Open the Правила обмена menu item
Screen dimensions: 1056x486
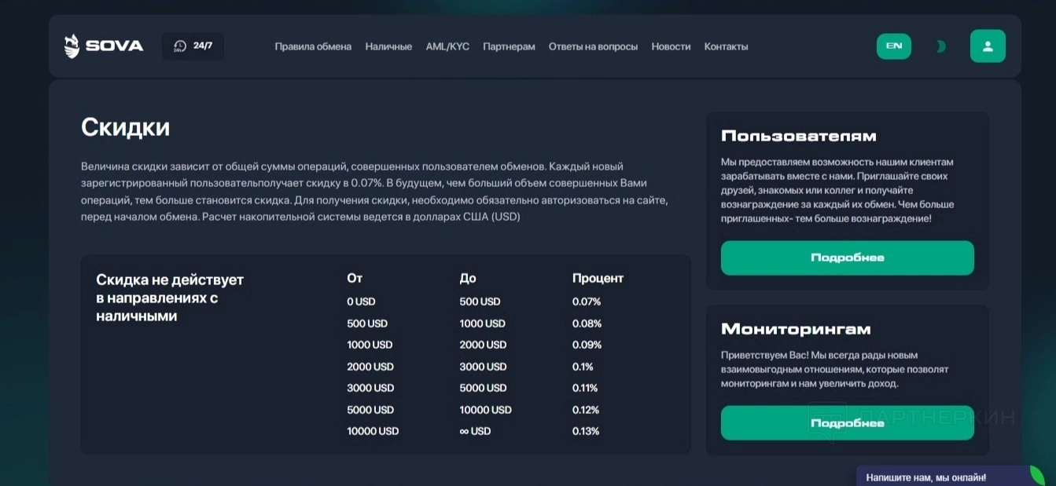pos(313,46)
